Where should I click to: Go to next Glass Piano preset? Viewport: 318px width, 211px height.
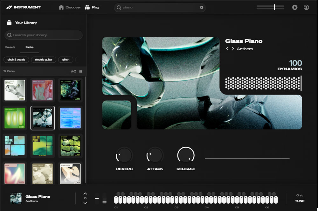click(233, 49)
